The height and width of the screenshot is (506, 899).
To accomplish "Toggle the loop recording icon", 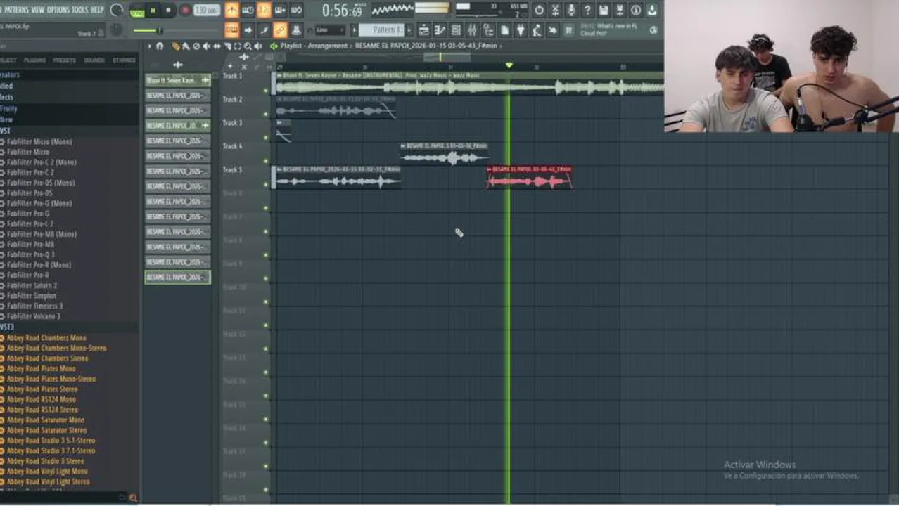I will coord(296,11).
